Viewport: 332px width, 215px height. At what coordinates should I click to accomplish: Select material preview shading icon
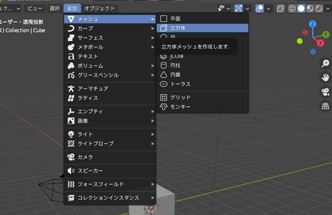coord(310,8)
